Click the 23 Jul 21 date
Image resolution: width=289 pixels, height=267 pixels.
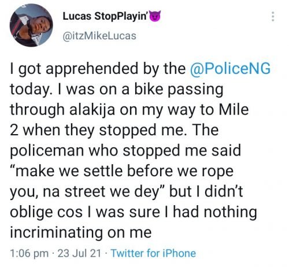pyautogui.click(x=79, y=253)
